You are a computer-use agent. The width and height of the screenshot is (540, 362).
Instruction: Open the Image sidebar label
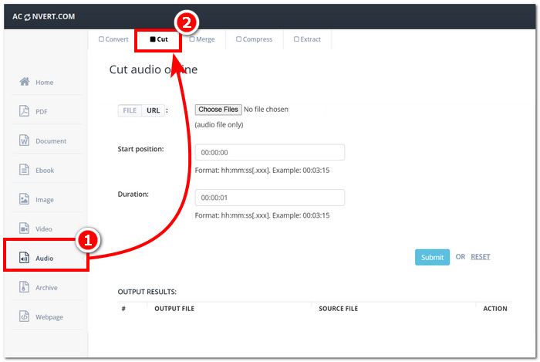click(x=45, y=200)
